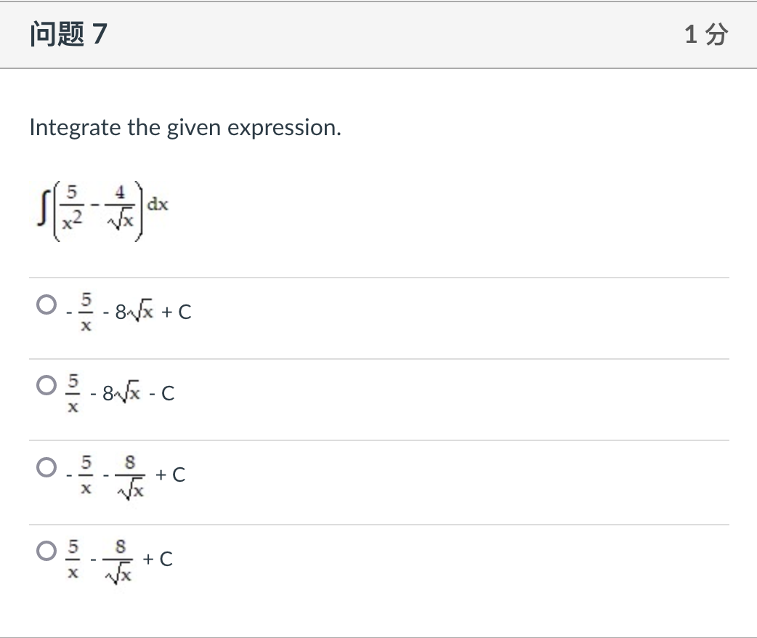Click the -C term in option two

pos(166,392)
